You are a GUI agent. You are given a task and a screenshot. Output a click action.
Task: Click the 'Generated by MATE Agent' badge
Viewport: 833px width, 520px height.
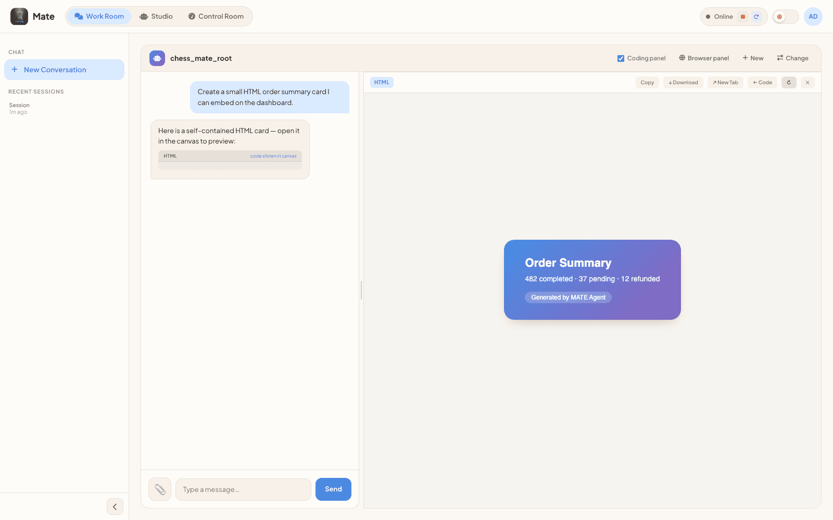click(x=568, y=297)
